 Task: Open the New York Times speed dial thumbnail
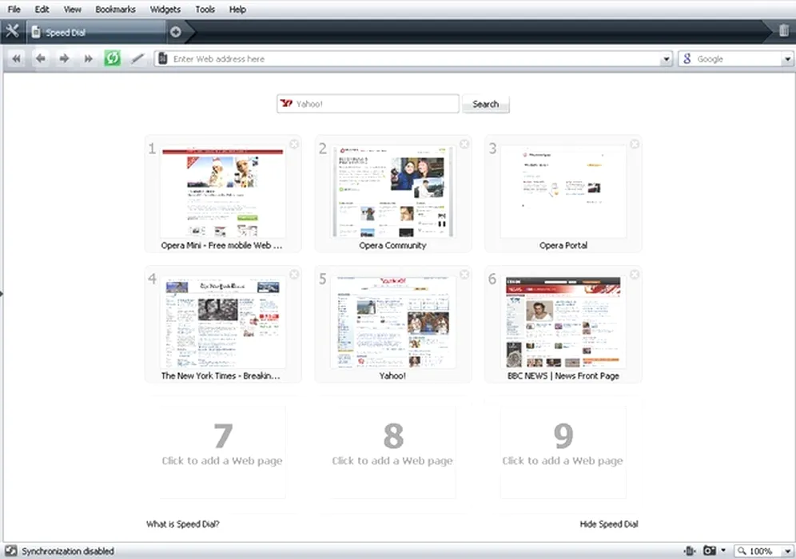click(222, 323)
